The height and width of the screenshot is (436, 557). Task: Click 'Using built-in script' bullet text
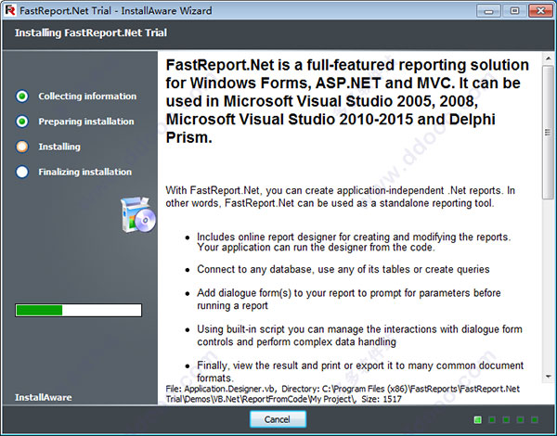[x=359, y=336]
